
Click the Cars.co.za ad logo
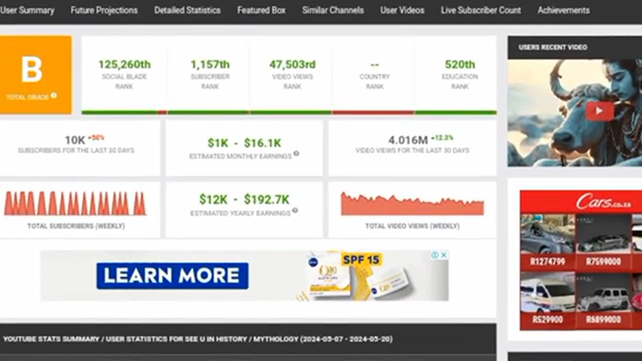[x=603, y=202]
